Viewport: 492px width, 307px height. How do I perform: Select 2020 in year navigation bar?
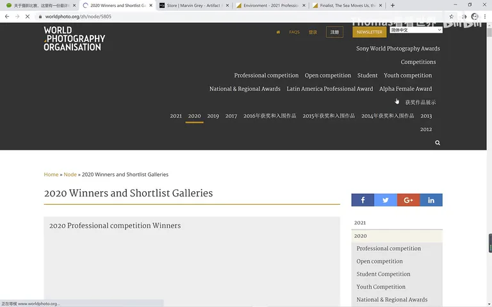point(194,116)
